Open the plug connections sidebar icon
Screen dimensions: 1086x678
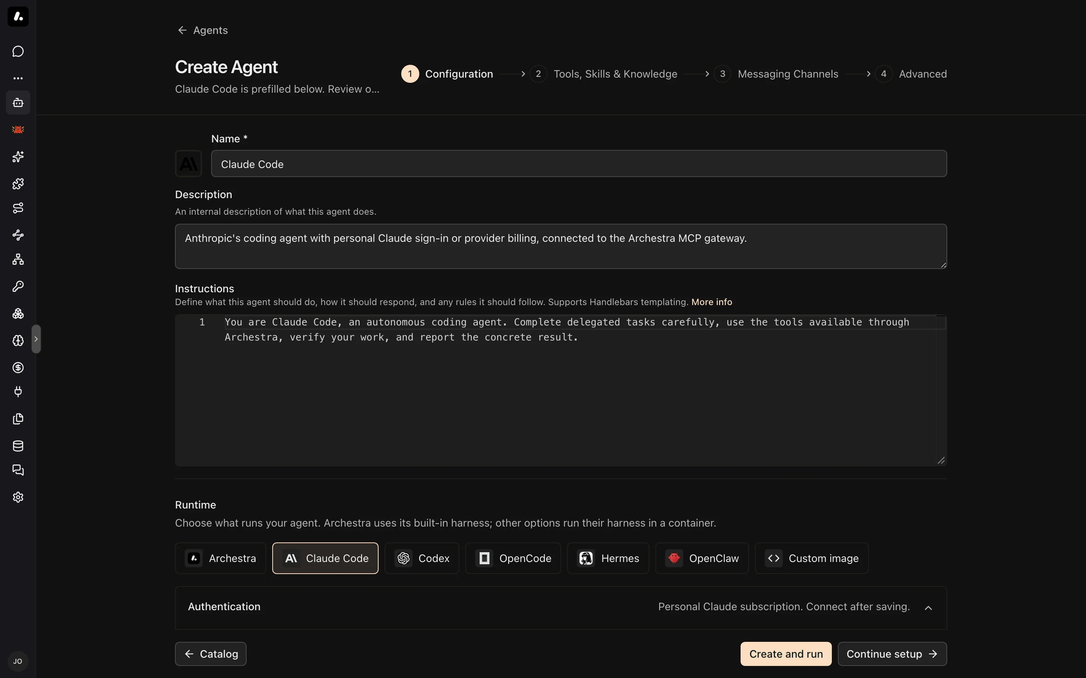18,392
